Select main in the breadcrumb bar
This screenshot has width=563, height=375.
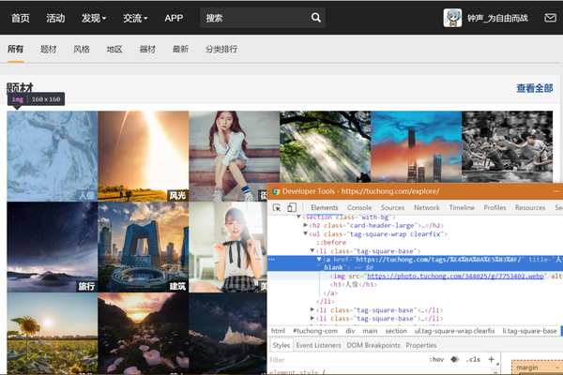coord(370,331)
